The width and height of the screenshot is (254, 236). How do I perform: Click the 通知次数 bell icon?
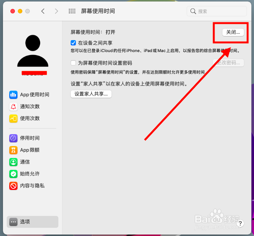tap(13, 107)
